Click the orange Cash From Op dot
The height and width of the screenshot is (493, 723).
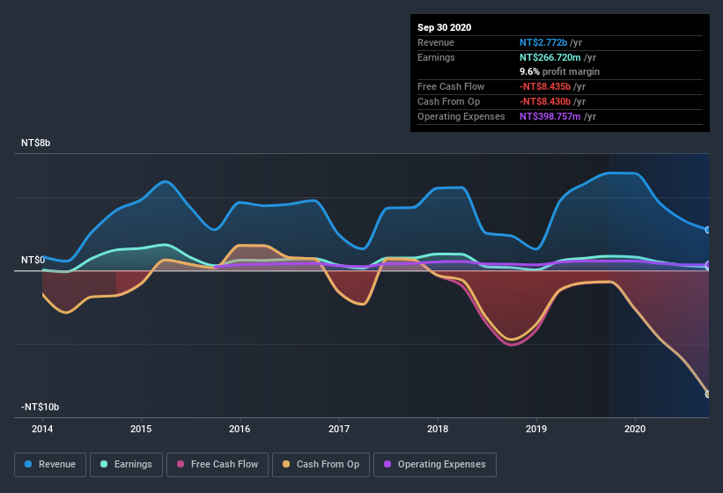pyautogui.click(x=287, y=464)
